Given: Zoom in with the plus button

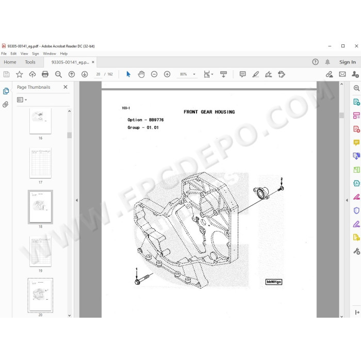Looking at the screenshot, I should tap(167, 74).
